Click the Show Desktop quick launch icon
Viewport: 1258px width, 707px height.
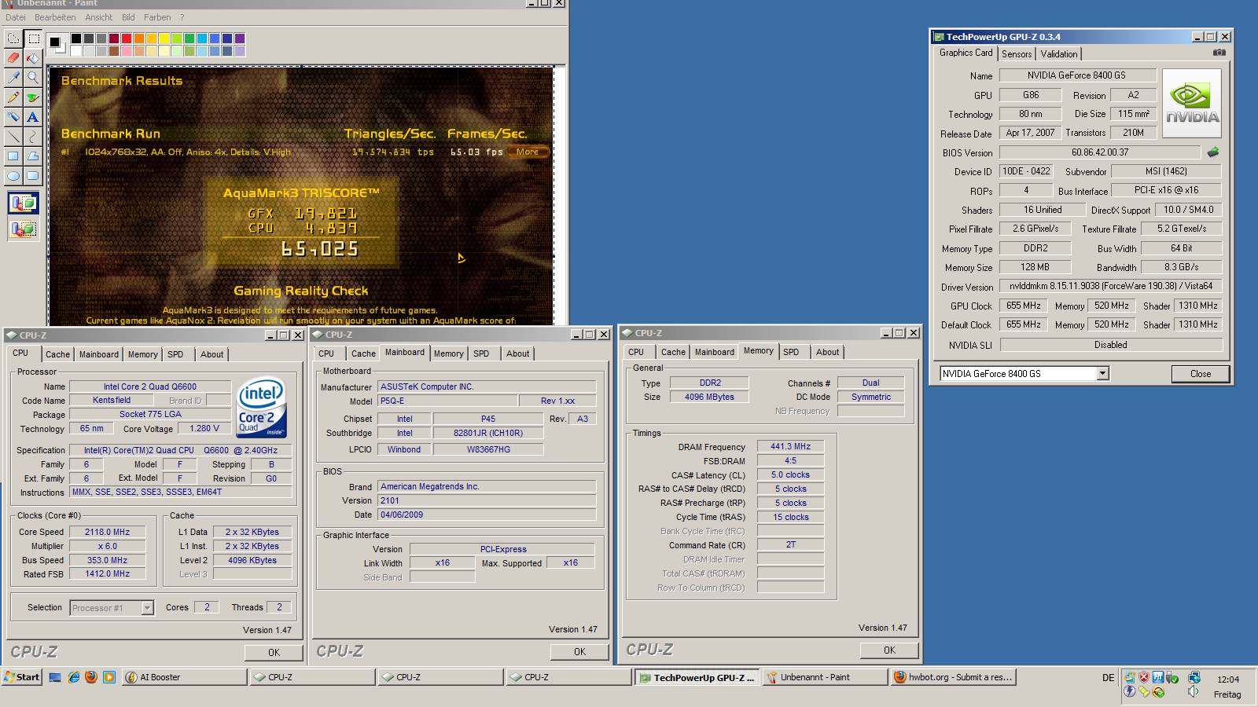pyautogui.click(x=55, y=677)
